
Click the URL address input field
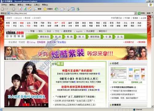click(72, 13)
